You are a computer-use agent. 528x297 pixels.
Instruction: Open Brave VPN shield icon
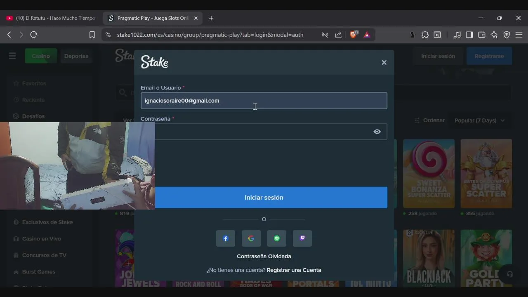click(x=507, y=35)
